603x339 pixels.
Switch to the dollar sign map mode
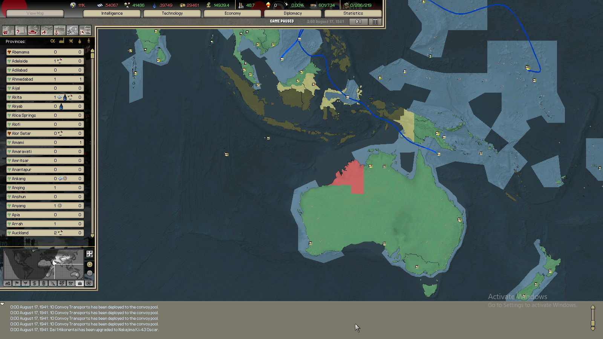pyautogui.click(x=35, y=283)
